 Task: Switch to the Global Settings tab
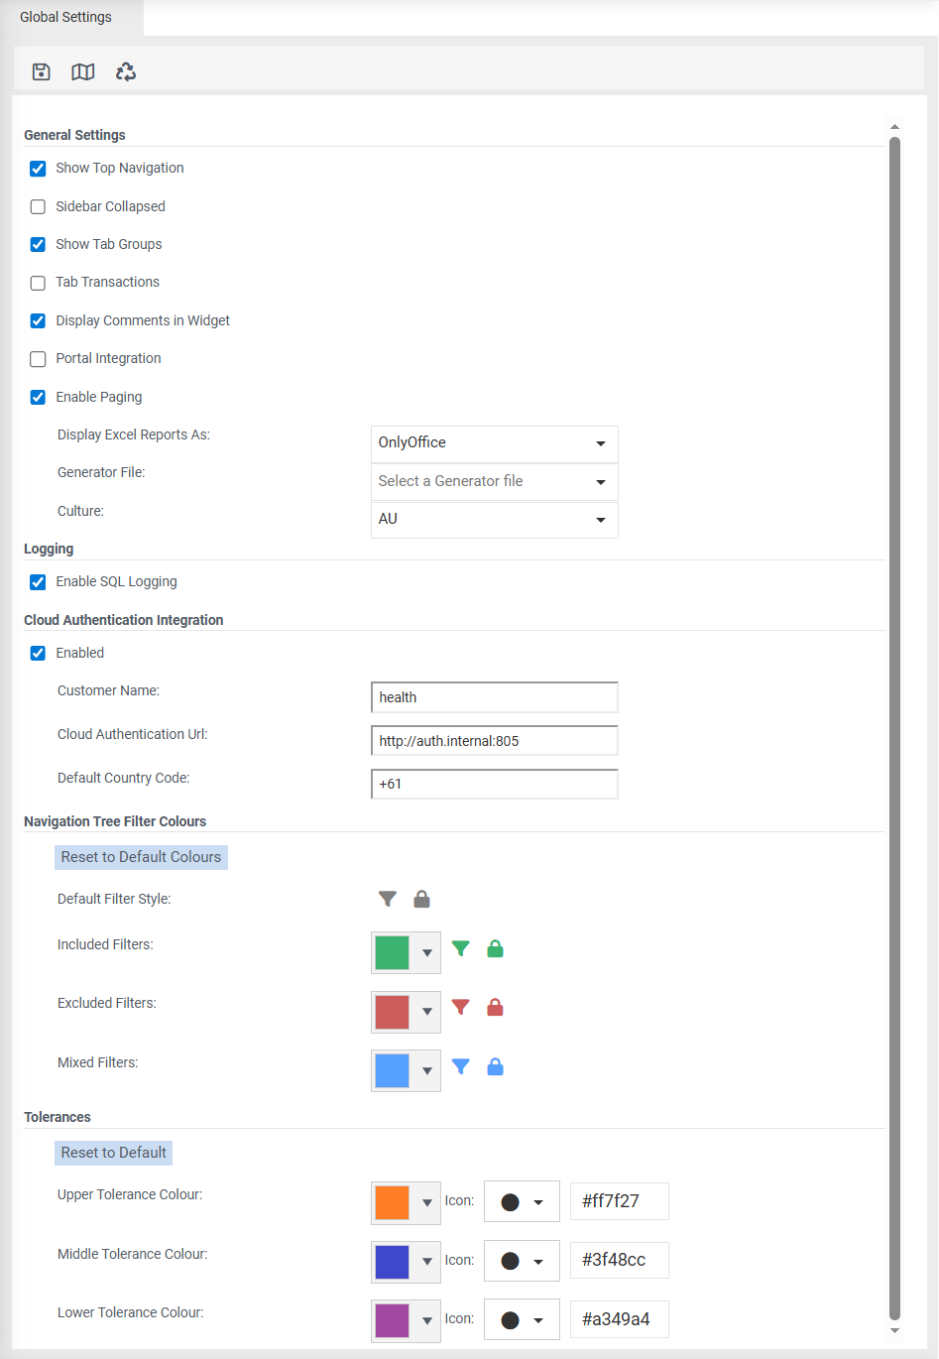coord(65,17)
